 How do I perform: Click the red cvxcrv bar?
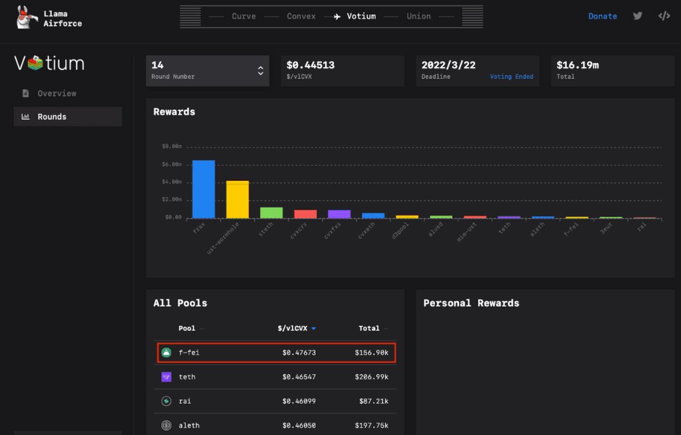[305, 214]
